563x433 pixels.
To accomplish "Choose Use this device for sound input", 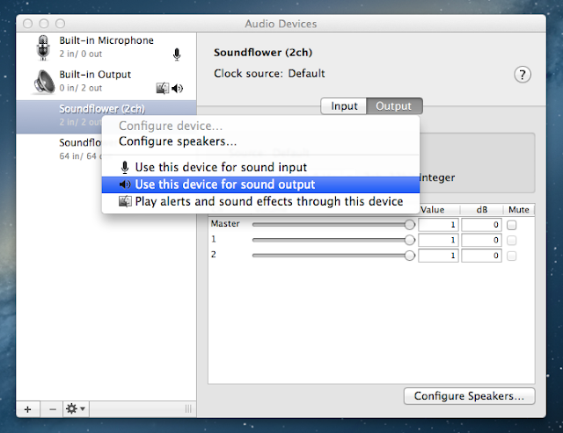I will coord(260,168).
